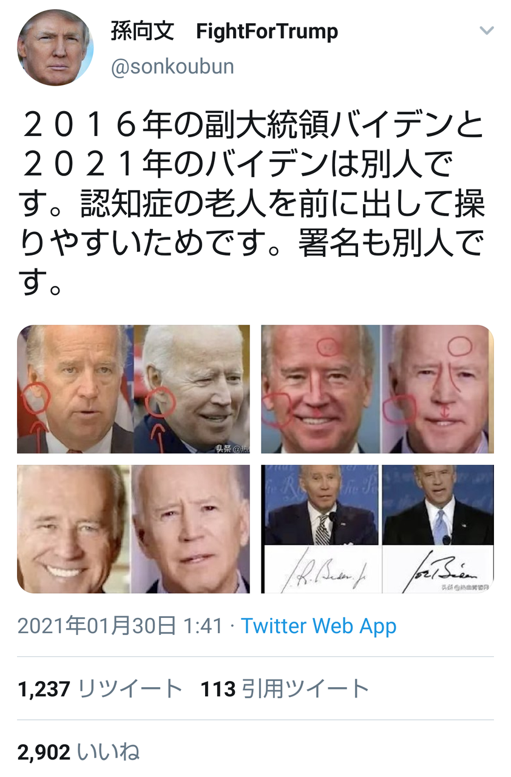
Task: Open bottom-right image with debate photos and signatures
Action: tap(377, 529)
